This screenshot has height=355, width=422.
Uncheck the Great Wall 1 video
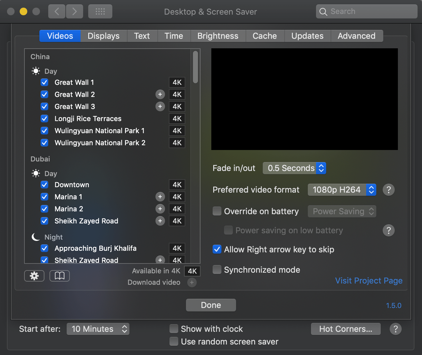[x=44, y=82]
